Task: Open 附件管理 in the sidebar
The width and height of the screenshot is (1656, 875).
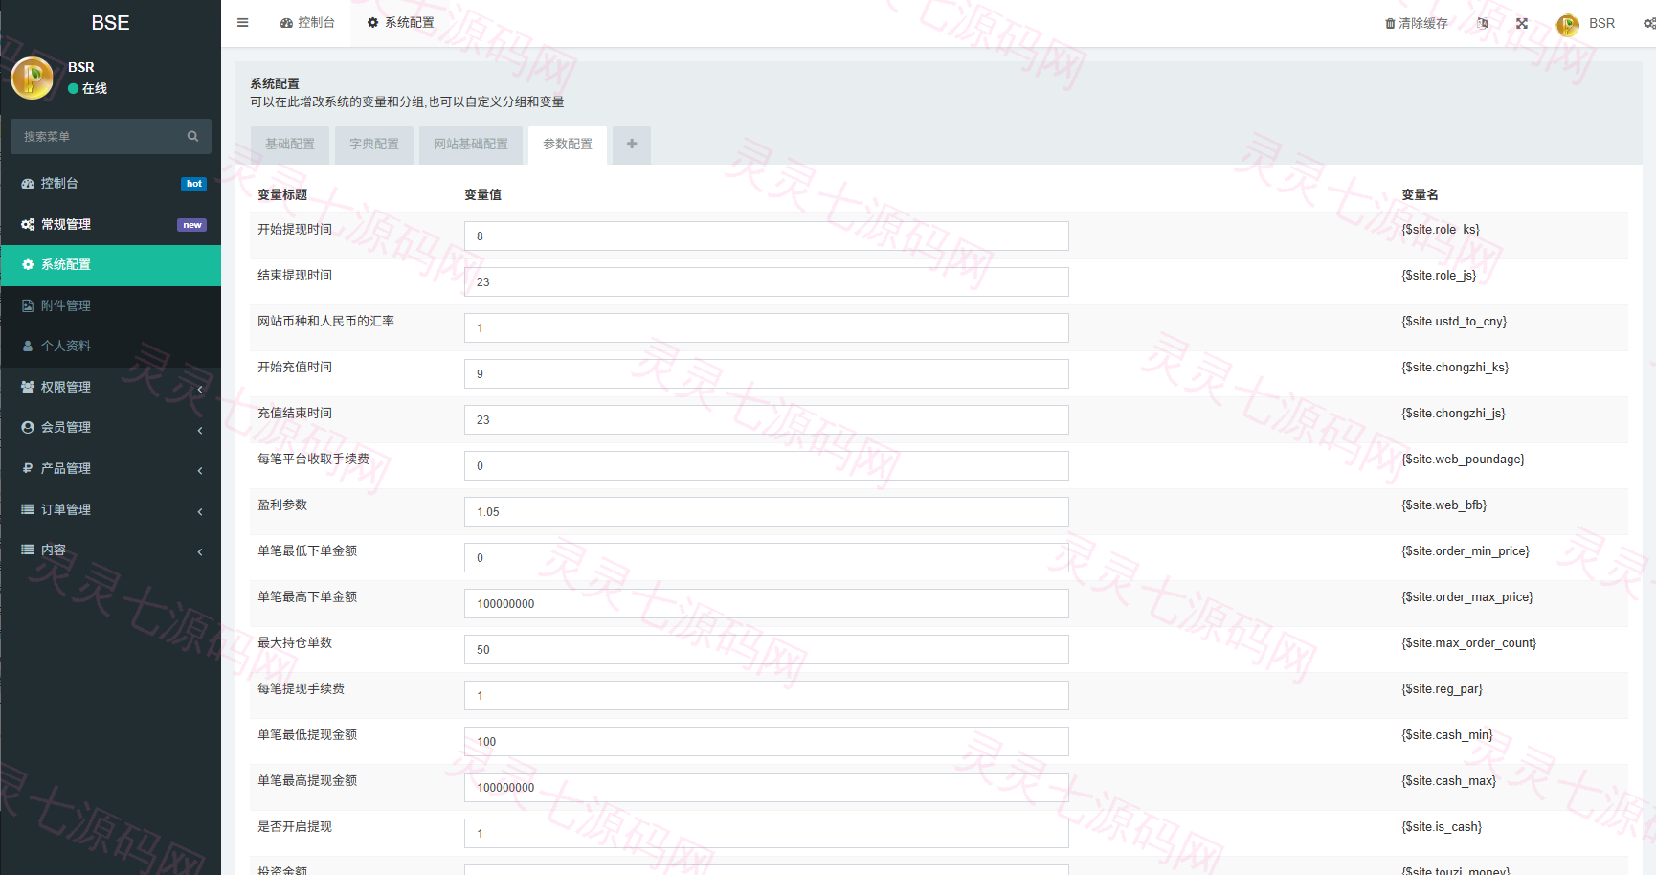Action: [111, 306]
